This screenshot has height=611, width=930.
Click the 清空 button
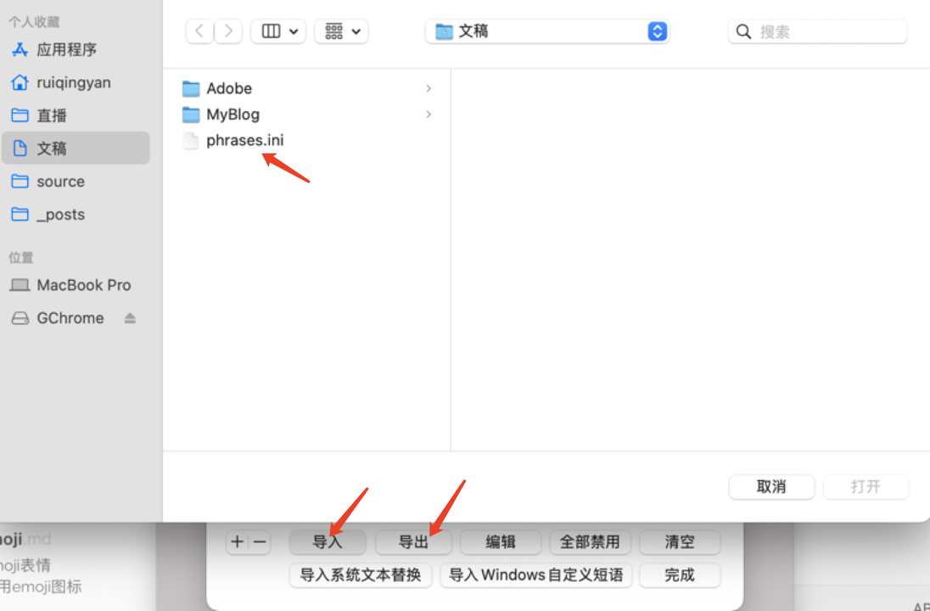(x=680, y=541)
